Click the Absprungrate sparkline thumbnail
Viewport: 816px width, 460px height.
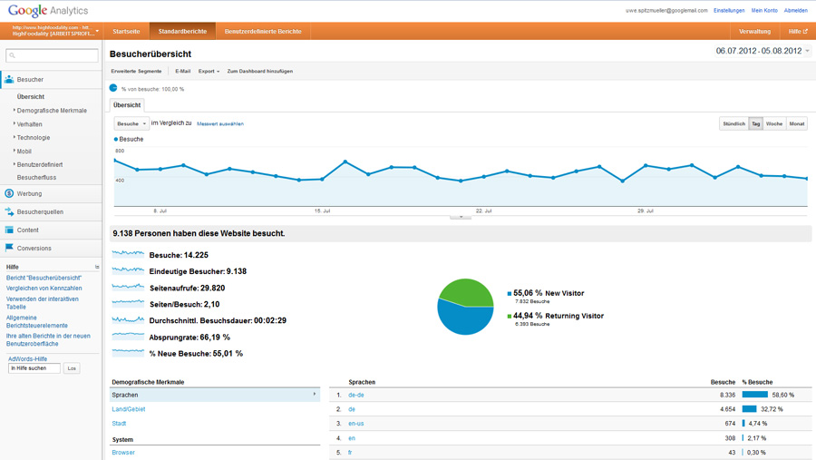pos(128,337)
